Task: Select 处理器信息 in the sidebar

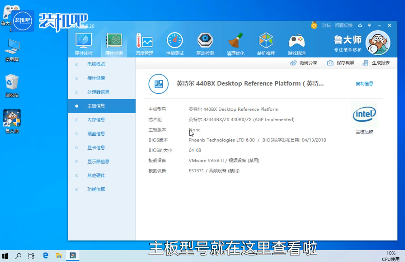Action: (98, 92)
